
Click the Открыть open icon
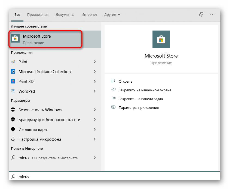pyautogui.click(x=113, y=81)
